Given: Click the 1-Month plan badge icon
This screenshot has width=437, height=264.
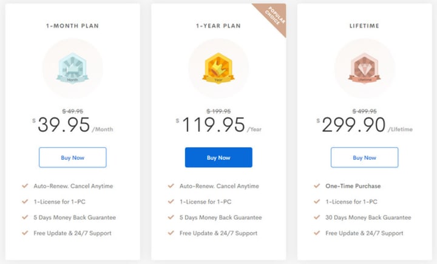Looking at the screenshot, I should pos(72,70).
